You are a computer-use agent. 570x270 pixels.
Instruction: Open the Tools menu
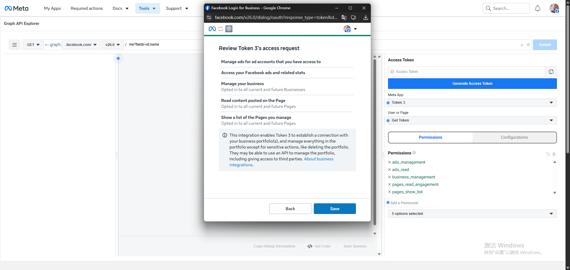click(148, 8)
